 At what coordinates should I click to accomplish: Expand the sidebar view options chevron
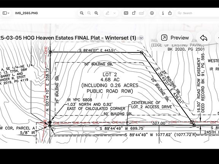click(x=8, y=13)
